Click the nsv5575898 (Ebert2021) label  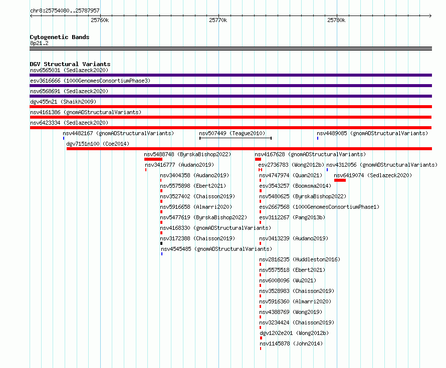[x=193, y=186]
